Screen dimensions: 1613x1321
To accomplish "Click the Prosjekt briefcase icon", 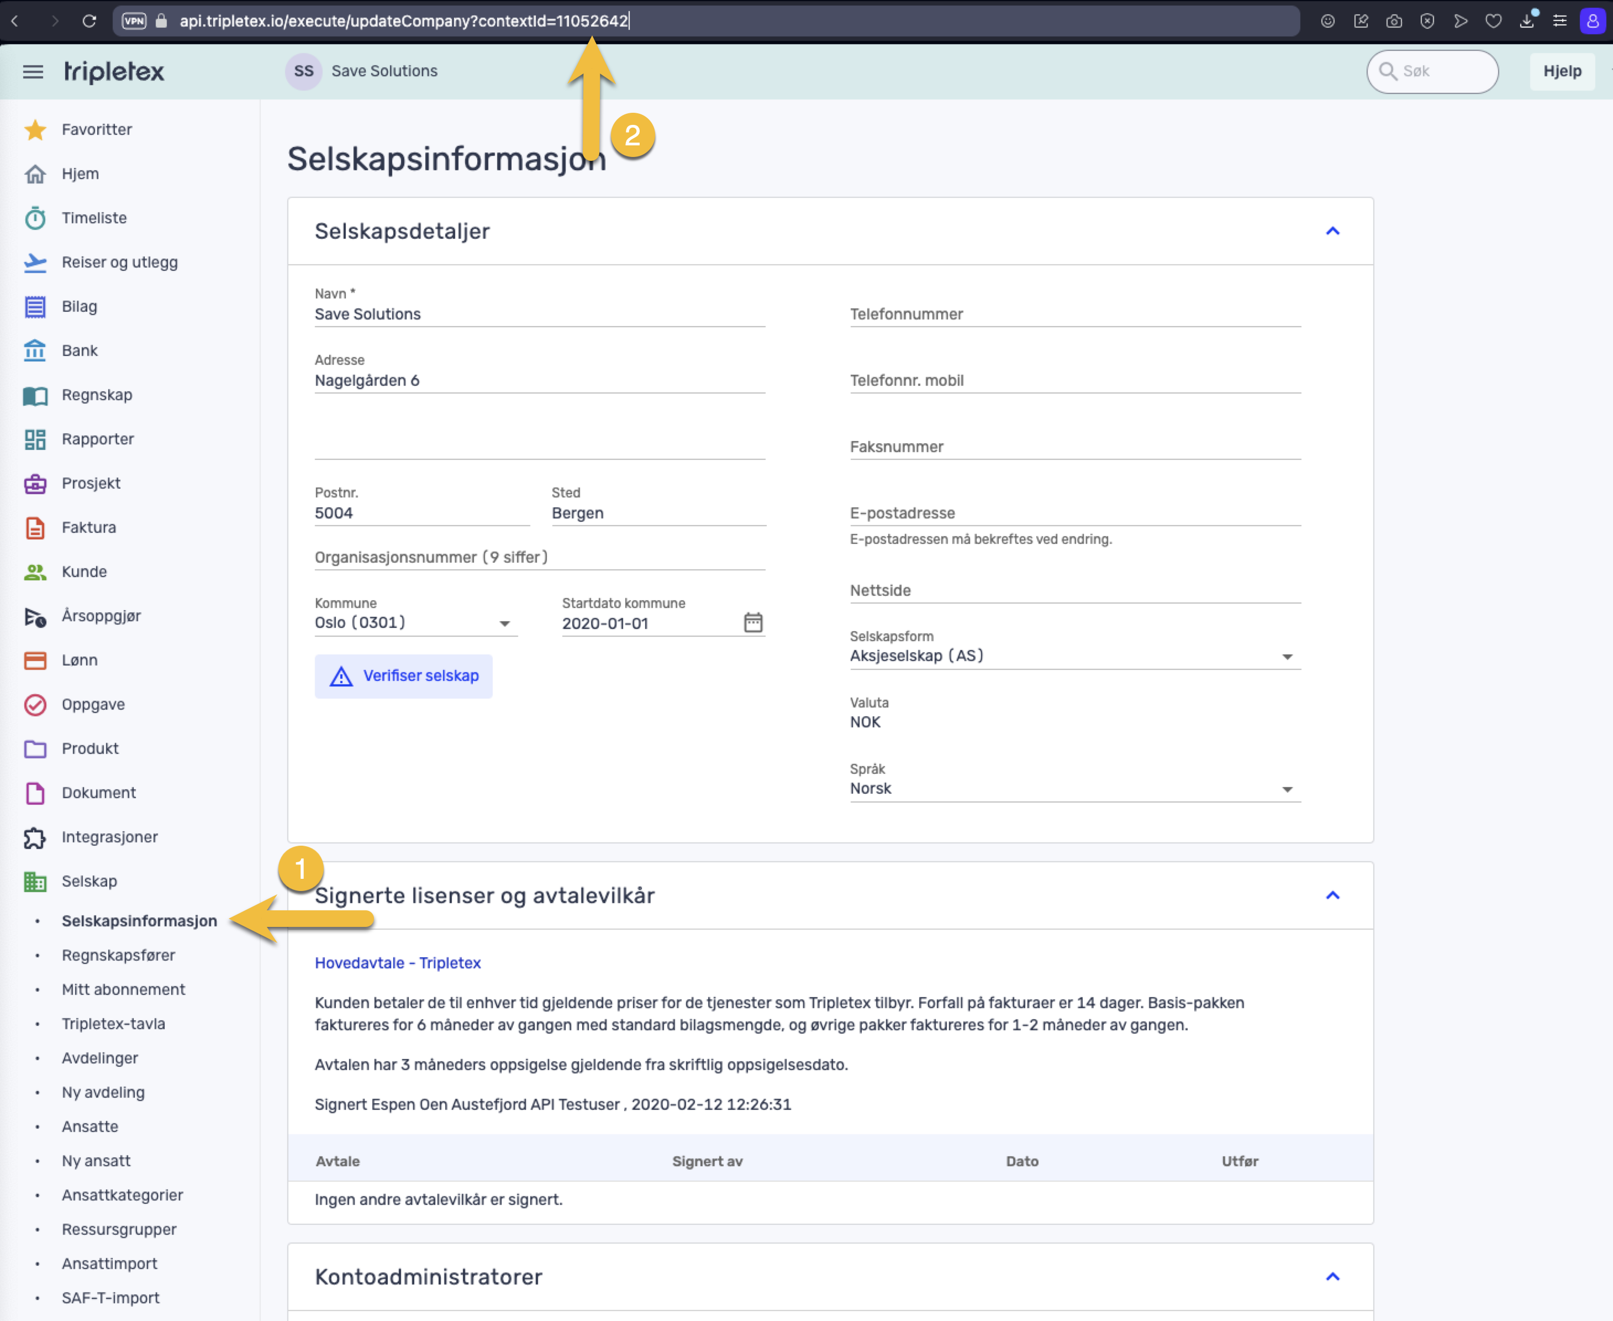I will tap(35, 484).
